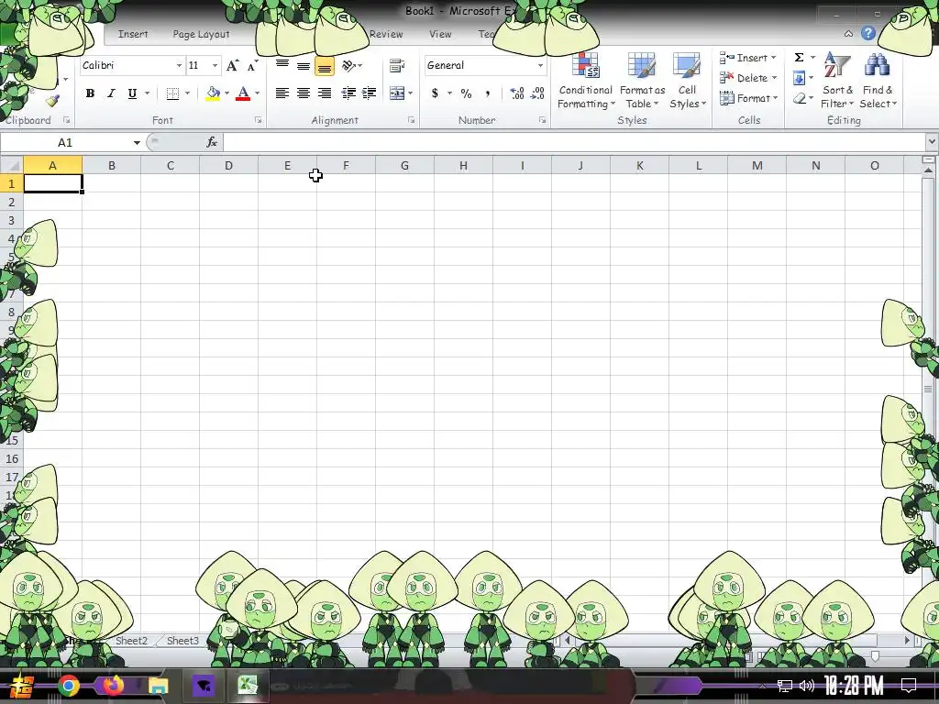Open Google Chrome from the taskbar
The height and width of the screenshot is (704, 939).
pyautogui.click(x=69, y=686)
